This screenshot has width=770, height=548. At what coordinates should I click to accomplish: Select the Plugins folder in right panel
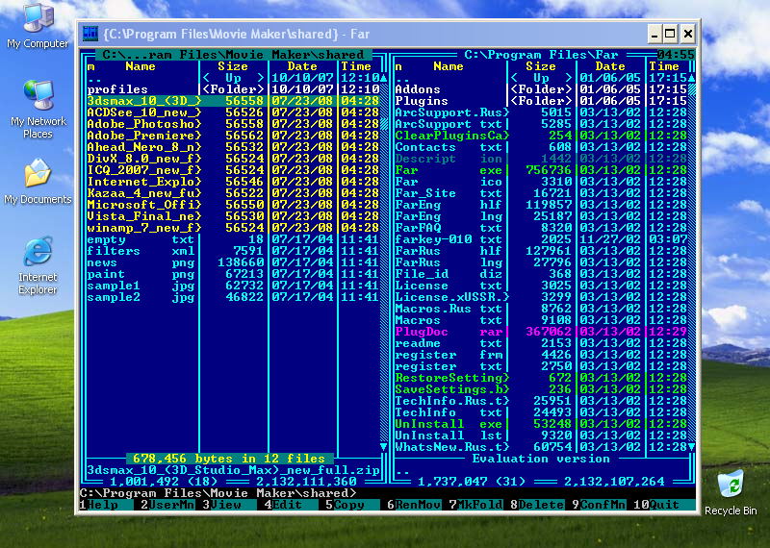click(541, 101)
